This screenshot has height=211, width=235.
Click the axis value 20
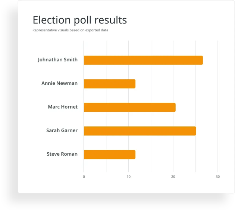(x=173, y=177)
